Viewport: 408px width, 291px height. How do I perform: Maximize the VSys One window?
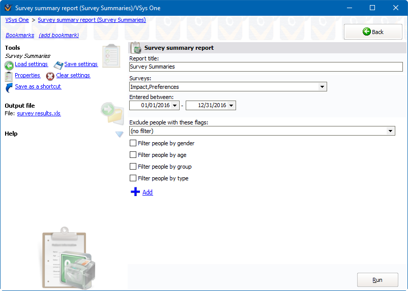[372, 8]
